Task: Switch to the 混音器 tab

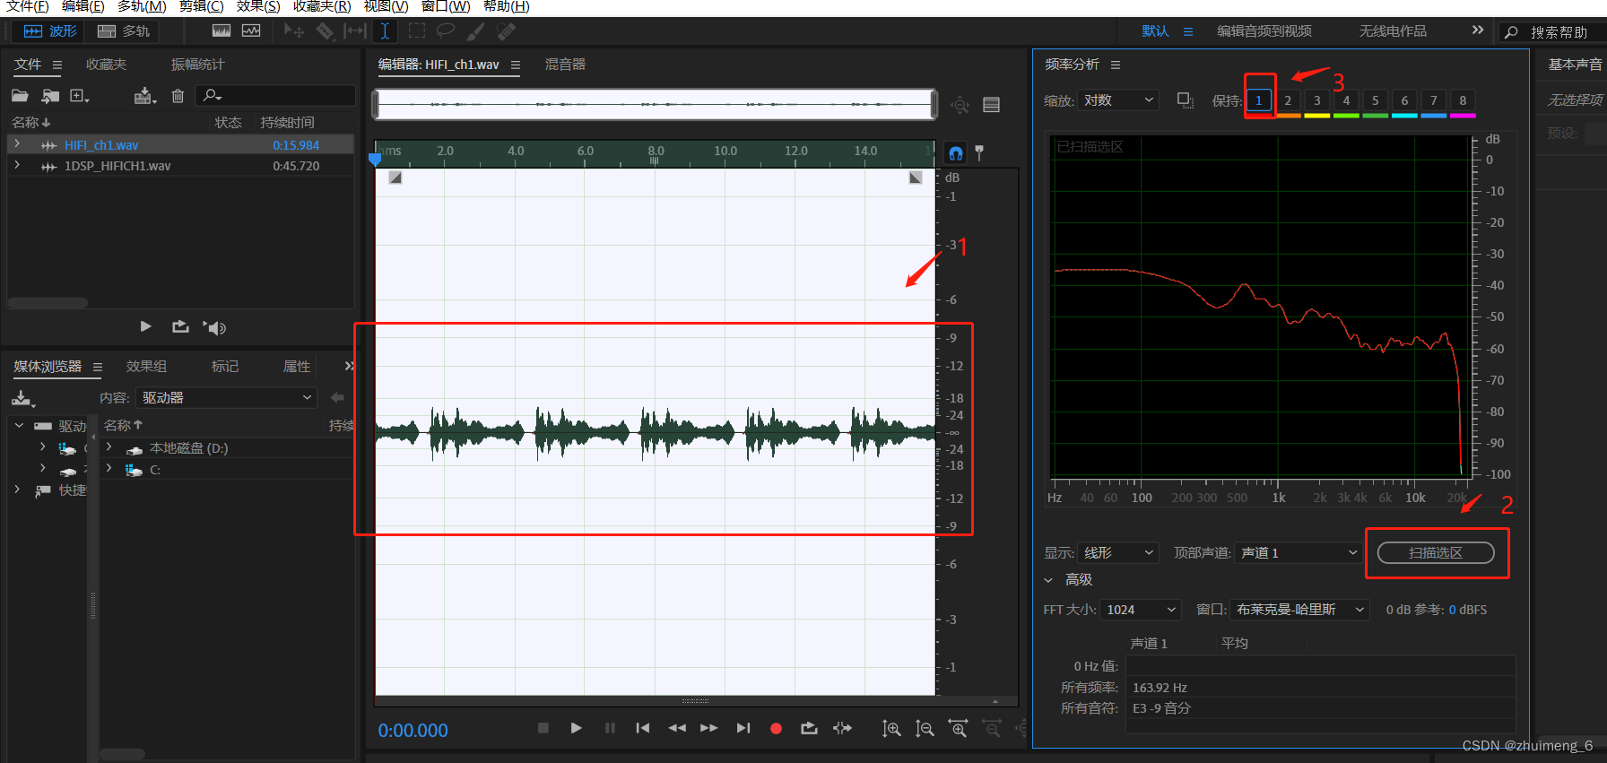Action: click(x=565, y=65)
